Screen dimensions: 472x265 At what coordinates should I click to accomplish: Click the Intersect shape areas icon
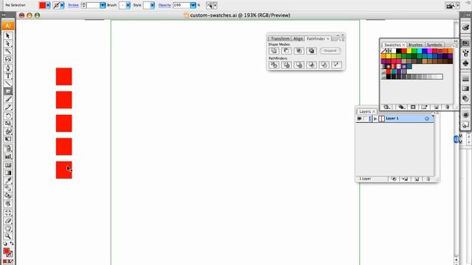[299, 51]
